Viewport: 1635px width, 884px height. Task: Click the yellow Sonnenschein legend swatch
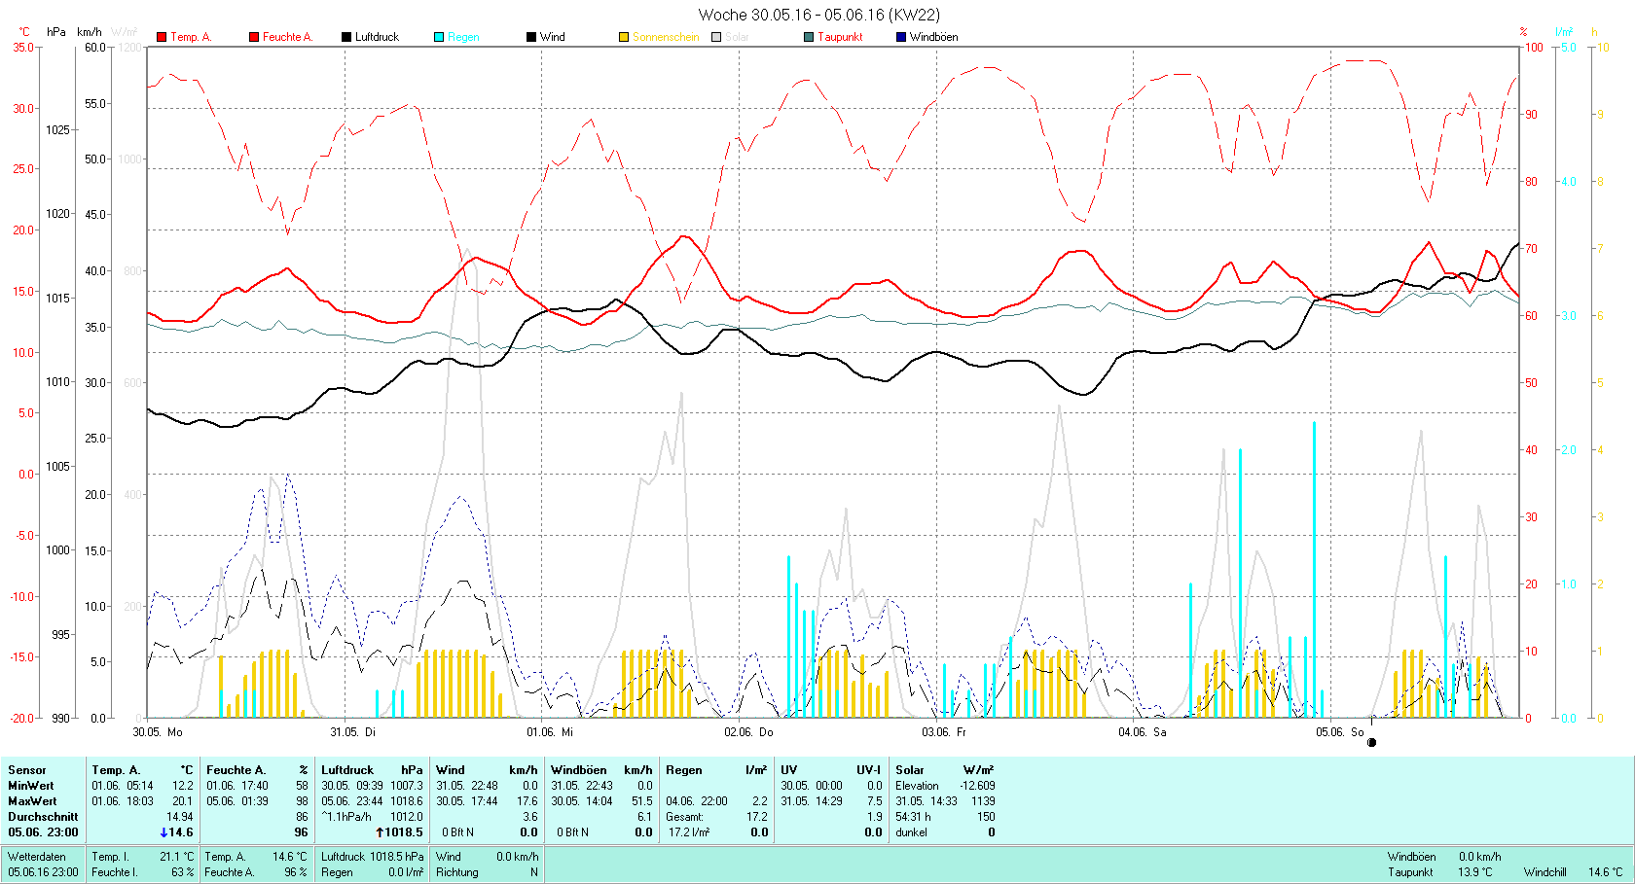click(x=624, y=37)
